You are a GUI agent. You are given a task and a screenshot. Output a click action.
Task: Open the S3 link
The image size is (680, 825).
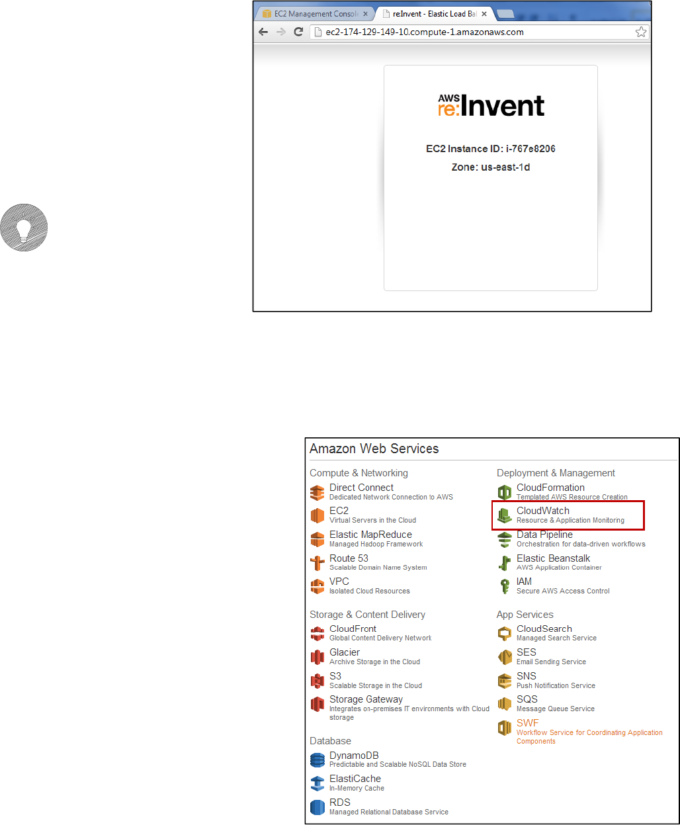click(335, 676)
